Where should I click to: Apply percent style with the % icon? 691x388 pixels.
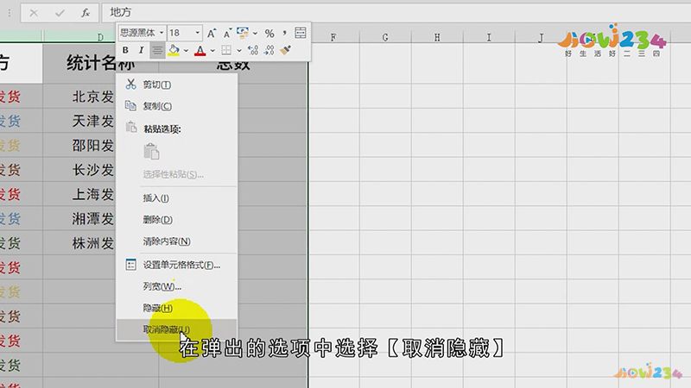tap(269, 33)
